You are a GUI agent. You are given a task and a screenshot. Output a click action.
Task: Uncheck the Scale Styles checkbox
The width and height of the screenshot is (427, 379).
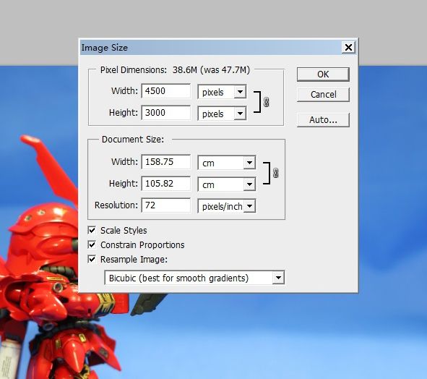92,231
